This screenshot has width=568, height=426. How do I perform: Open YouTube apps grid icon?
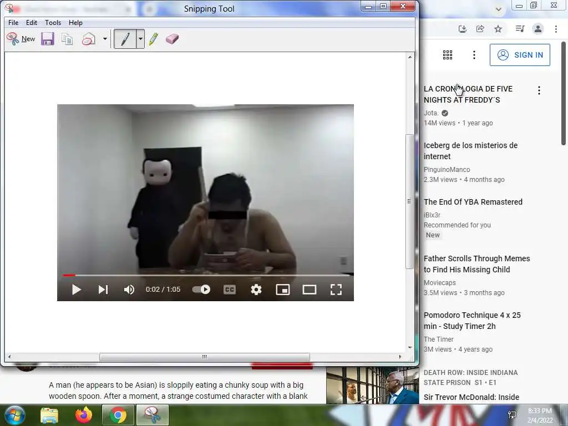(448, 55)
